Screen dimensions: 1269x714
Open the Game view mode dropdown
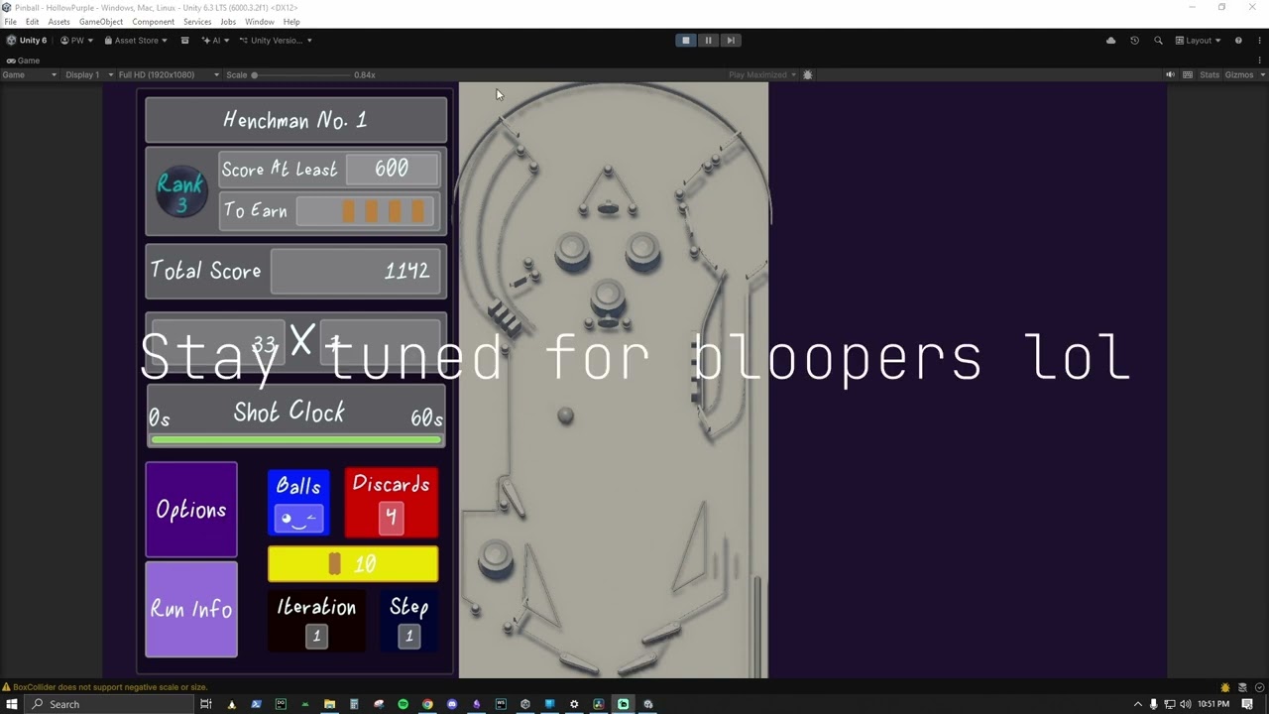pos(30,74)
